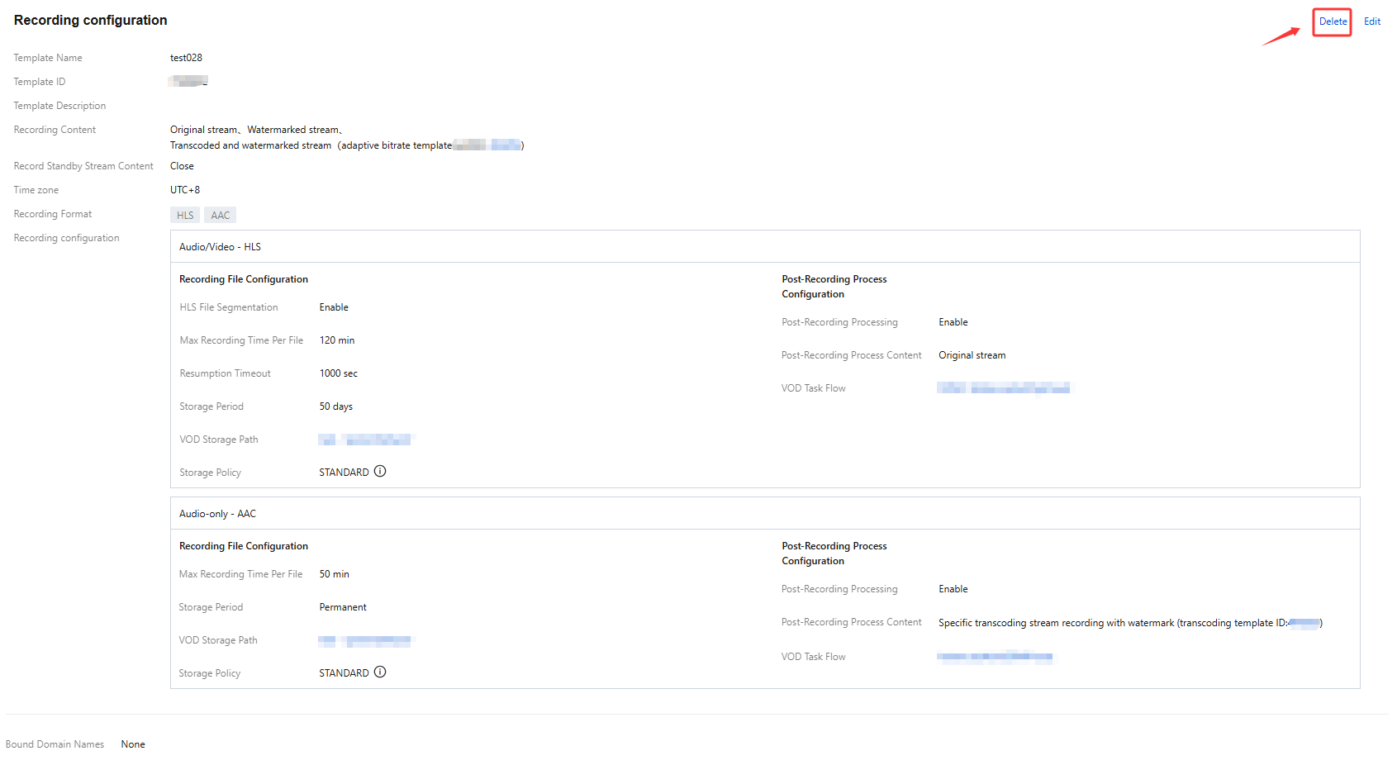Click the Audio-only - AAC panel header
This screenshot has height=765, width=1397.
217,514
